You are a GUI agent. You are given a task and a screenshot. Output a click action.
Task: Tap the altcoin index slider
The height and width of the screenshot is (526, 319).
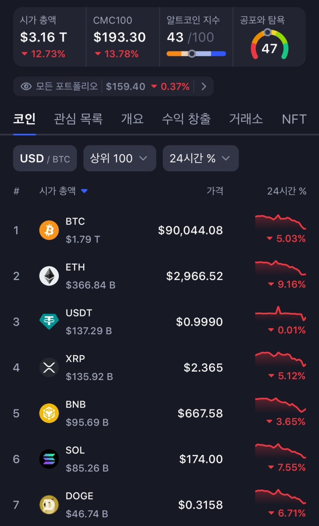pyautogui.click(x=196, y=54)
